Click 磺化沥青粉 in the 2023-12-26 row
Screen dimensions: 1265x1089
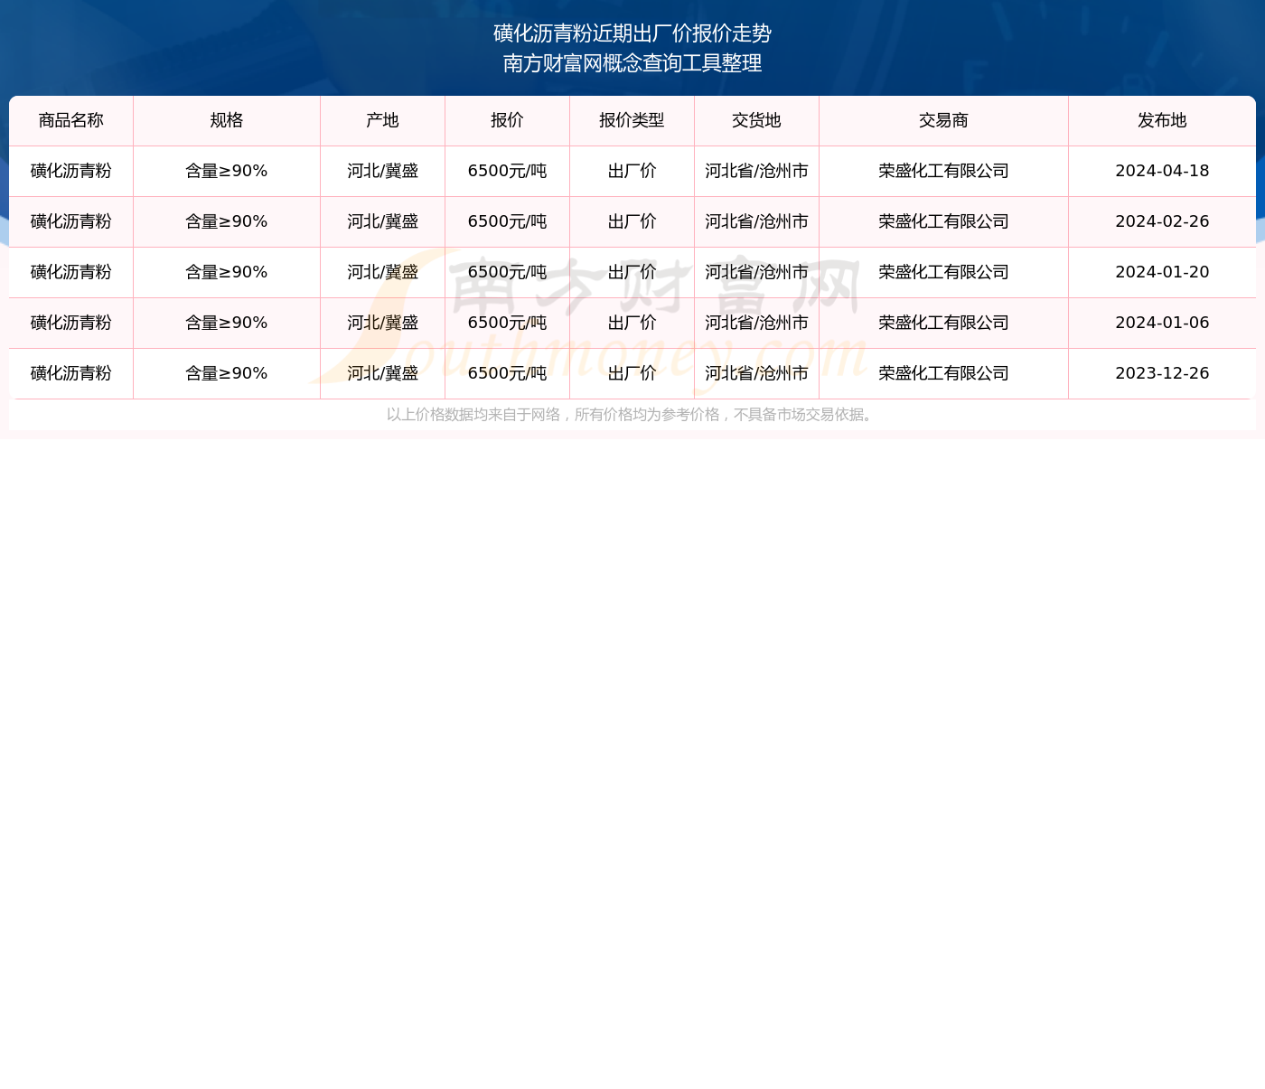pyautogui.click(x=71, y=373)
